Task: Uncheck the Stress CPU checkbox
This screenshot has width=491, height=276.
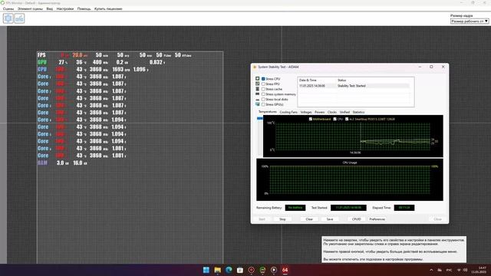Action: tap(263, 79)
